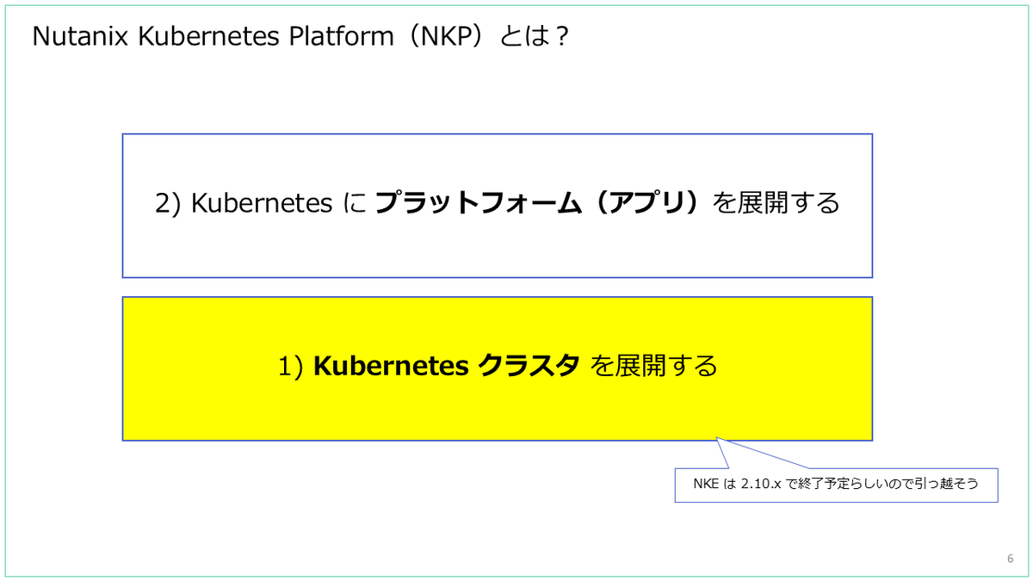Click を展開する text in the yellow box

click(x=654, y=366)
